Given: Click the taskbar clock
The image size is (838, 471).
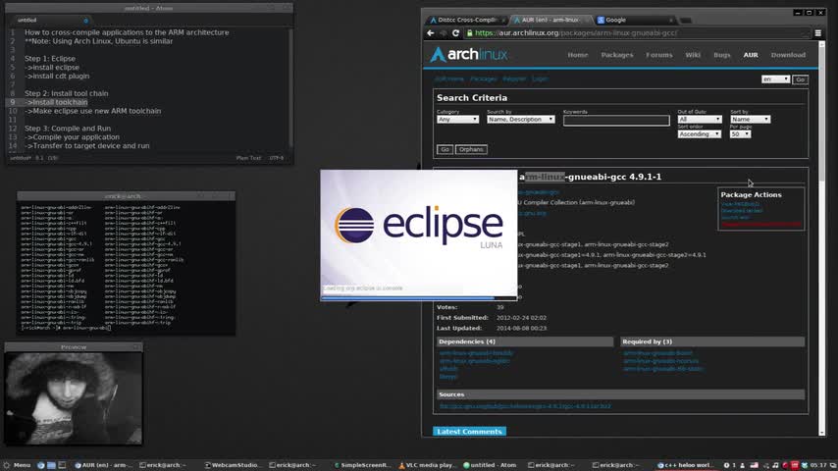Looking at the screenshot, I should tap(818, 465).
